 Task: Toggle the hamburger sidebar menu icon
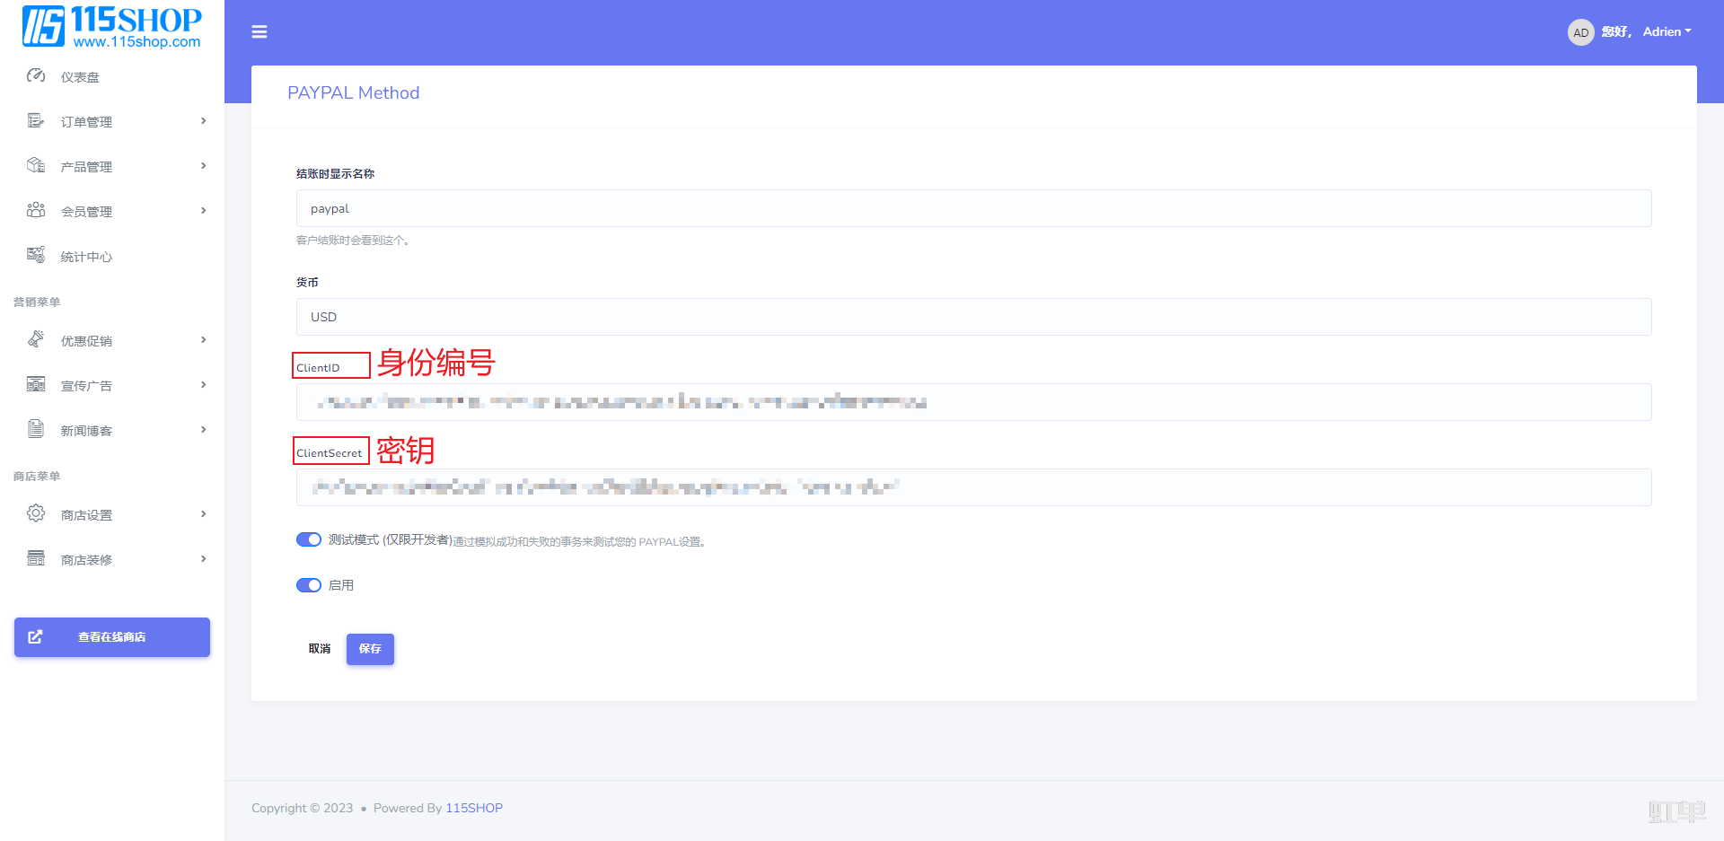pos(259,32)
